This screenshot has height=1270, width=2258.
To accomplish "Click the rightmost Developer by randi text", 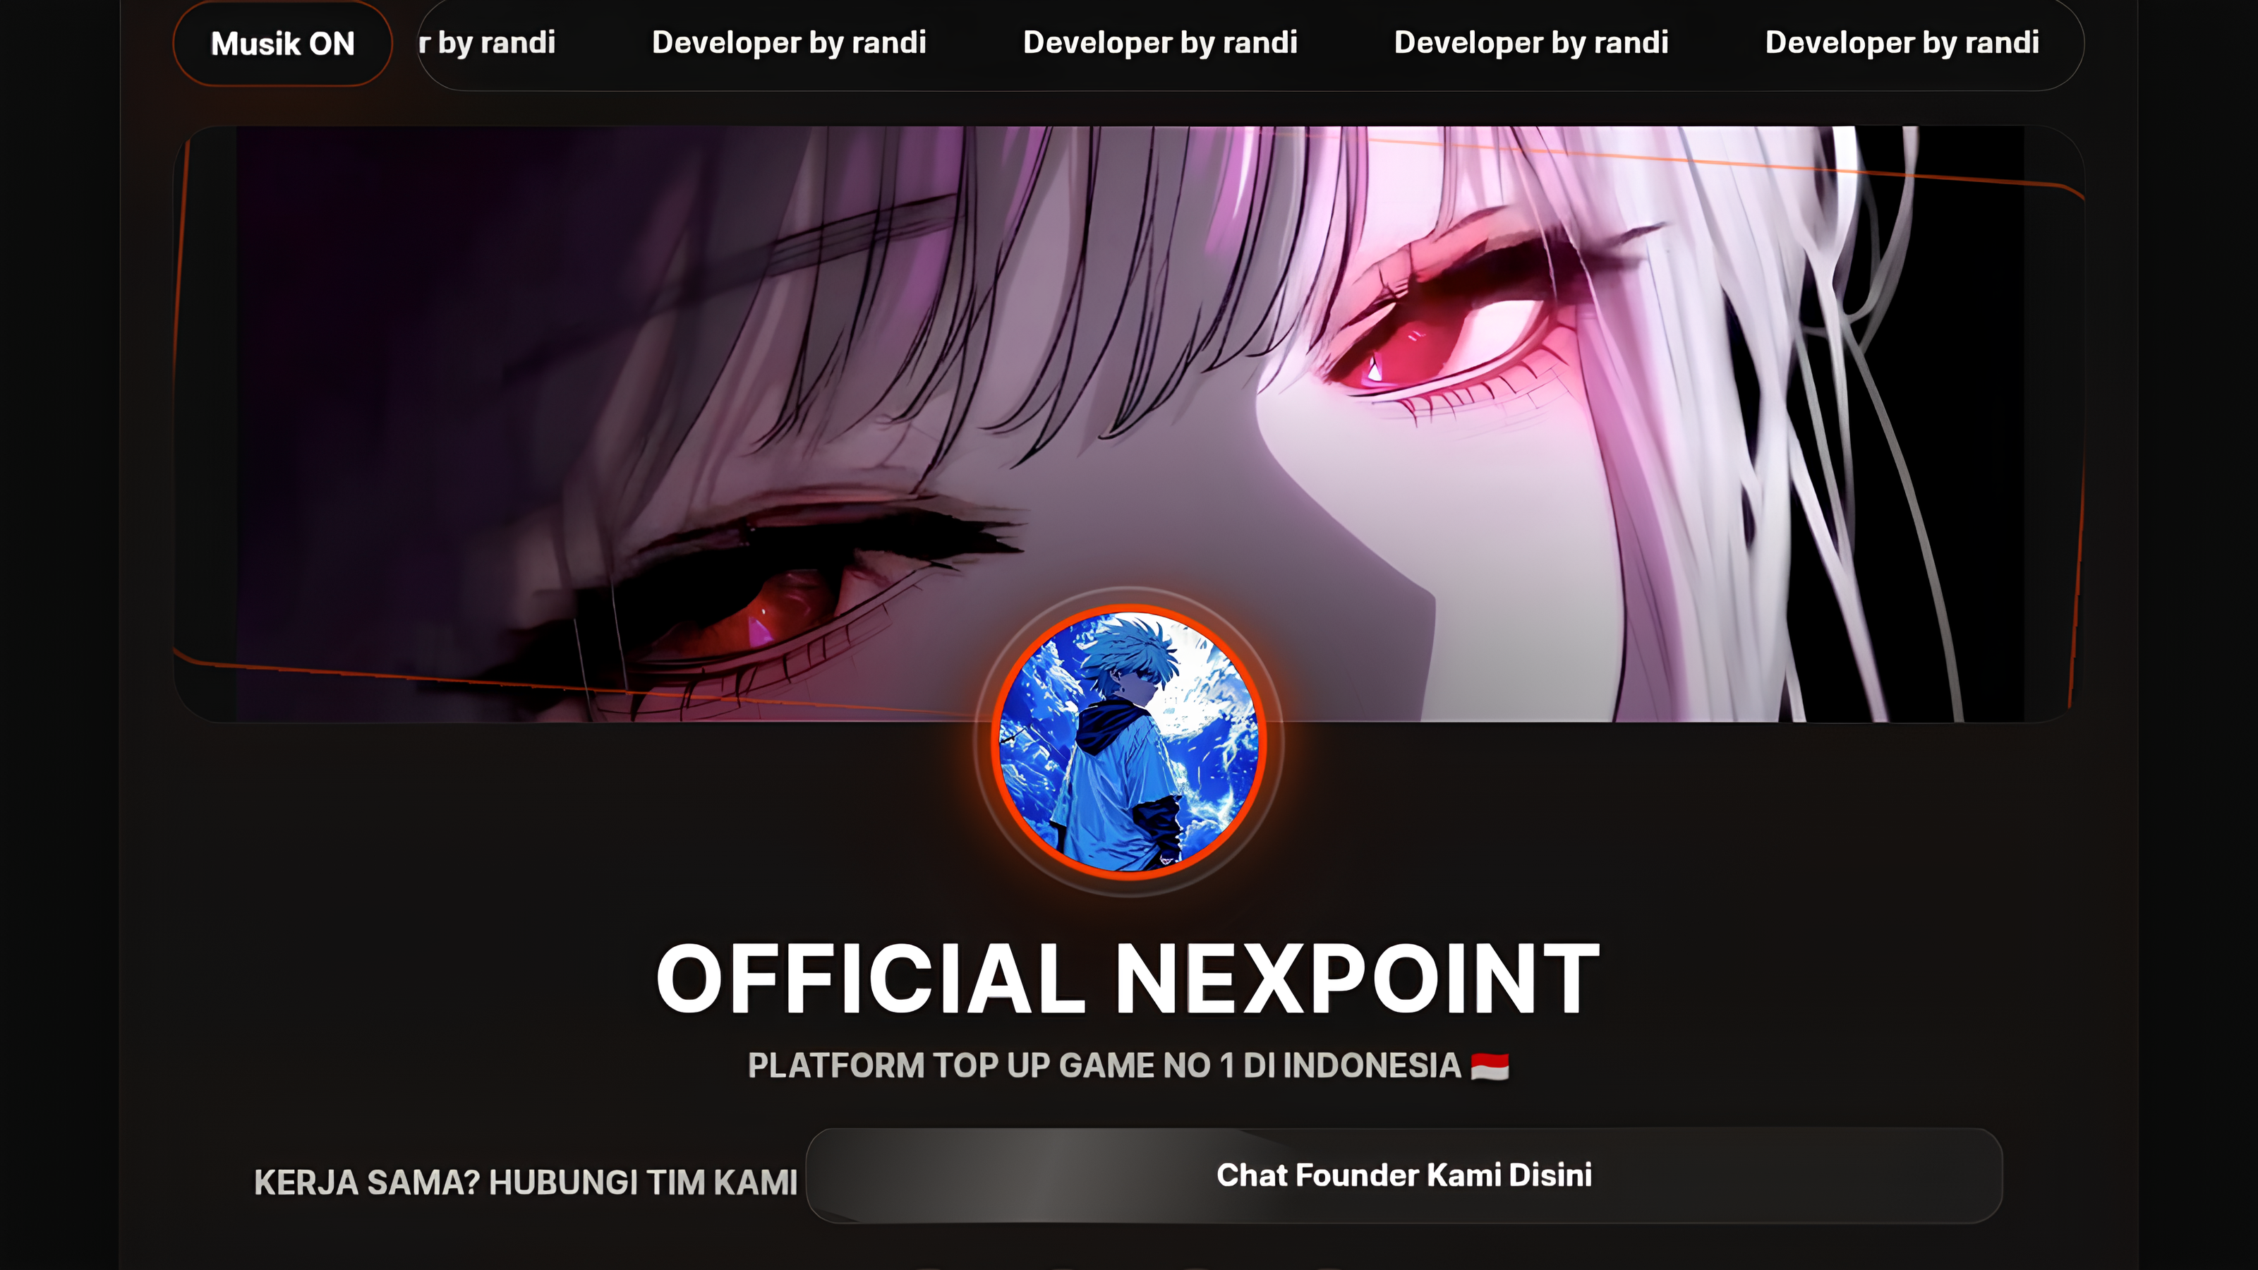I will (1901, 42).
